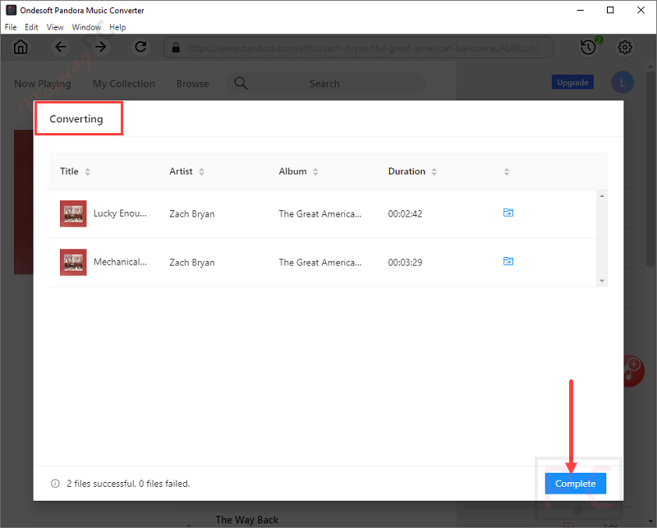
Task: Click 'Mechanical...' title text
Action: (x=120, y=262)
